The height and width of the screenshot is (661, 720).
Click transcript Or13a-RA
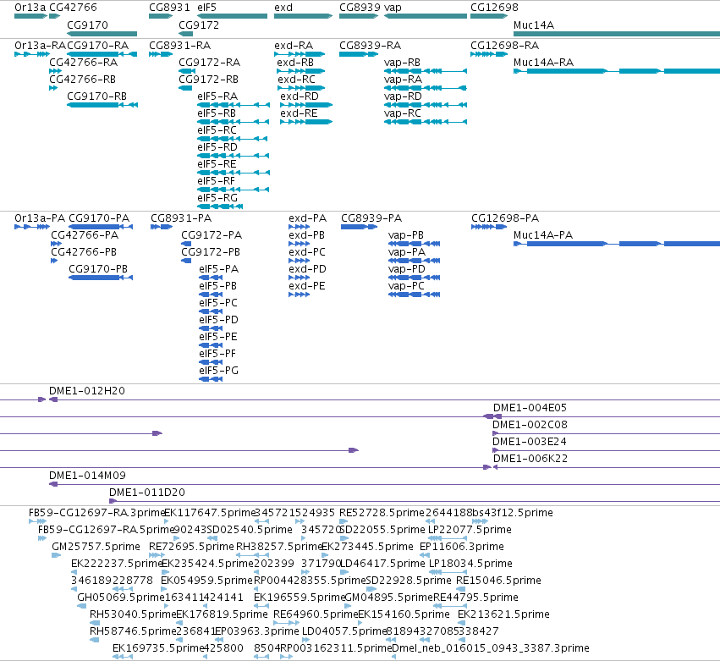tap(32, 54)
